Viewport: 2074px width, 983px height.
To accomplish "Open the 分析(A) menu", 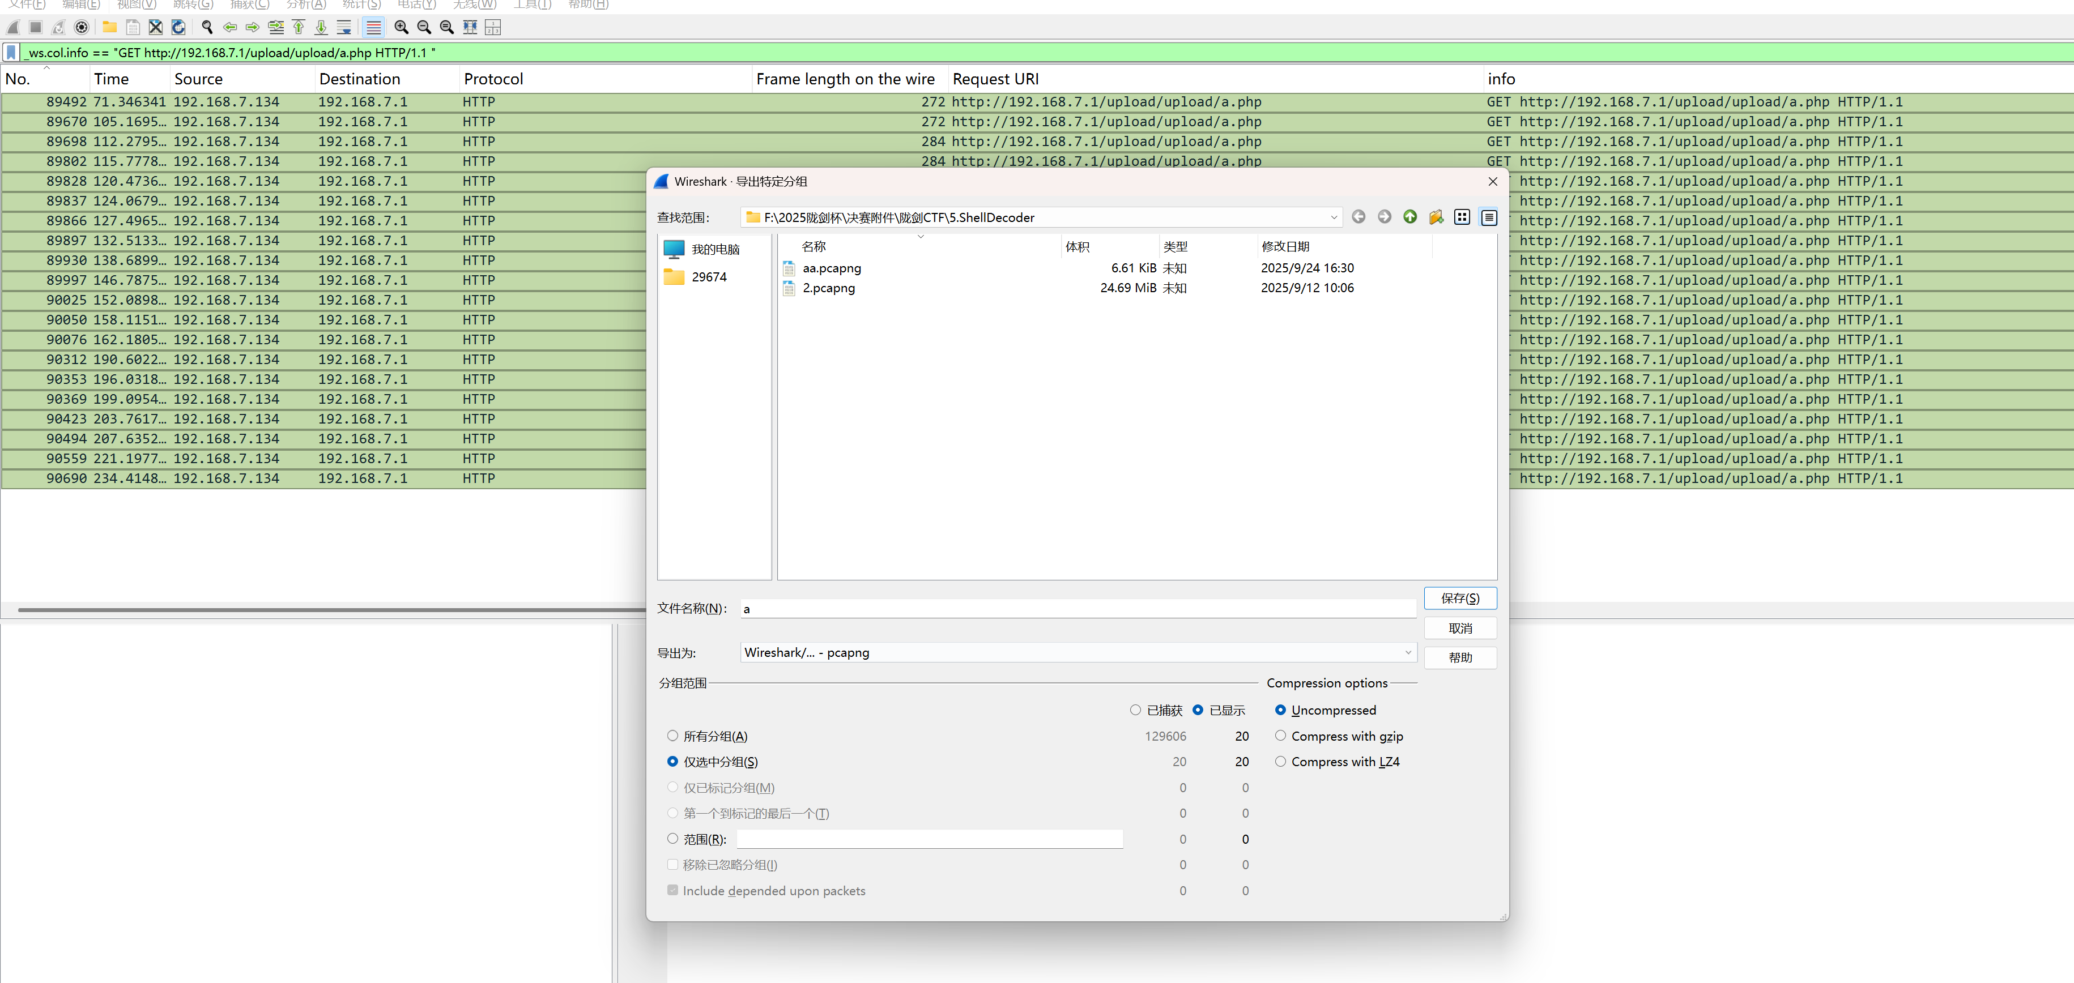I will (x=306, y=5).
